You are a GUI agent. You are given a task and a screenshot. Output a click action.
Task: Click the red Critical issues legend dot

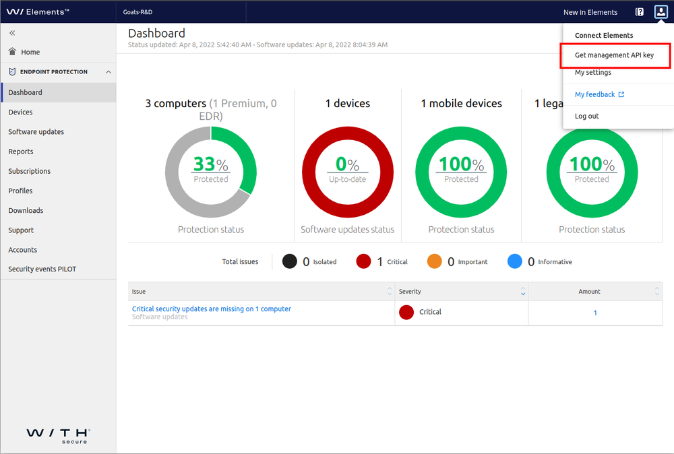364,261
